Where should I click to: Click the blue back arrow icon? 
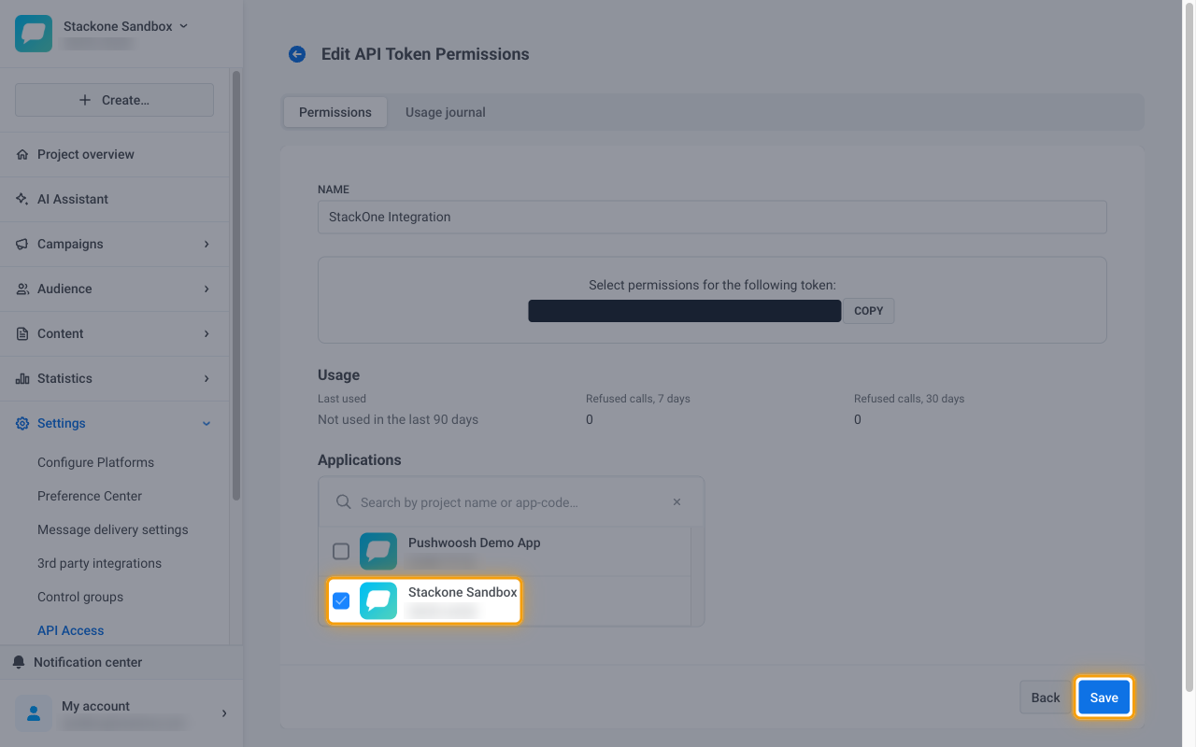coord(297,54)
